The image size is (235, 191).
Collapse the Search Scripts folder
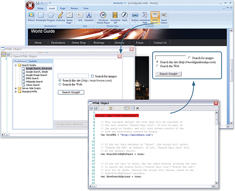pos(16,65)
